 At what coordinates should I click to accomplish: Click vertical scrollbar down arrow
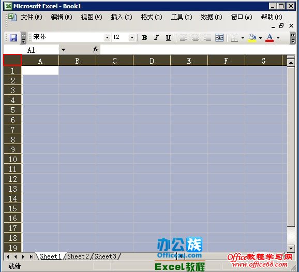[x=291, y=248]
